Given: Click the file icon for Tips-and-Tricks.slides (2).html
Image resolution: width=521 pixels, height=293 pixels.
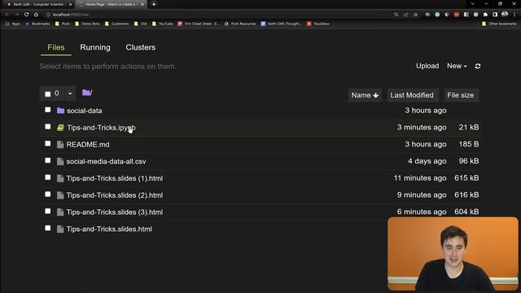Looking at the screenshot, I should coord(60,195).
